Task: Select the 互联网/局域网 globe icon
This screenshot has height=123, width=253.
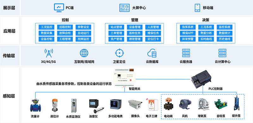Action: [84, 53]
